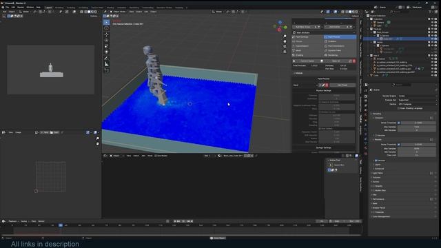Adjust Viewport Noise Threshold value slider
The height and width of the screenshot is (248, 441).
tap(418, 123)
